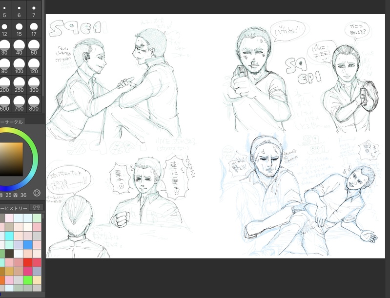
Task: Select the 600 brush size preset
Action: coord(5,103)
